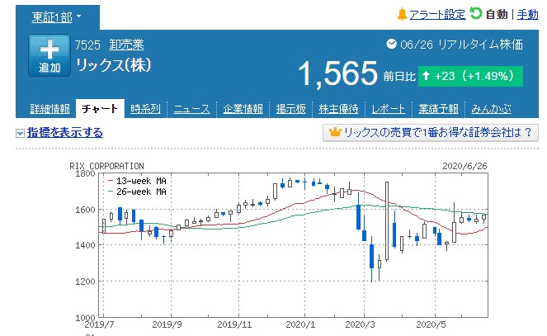Click the RIX CORPORATION chart title
This screenshot has height=336, width=547.
tap(106, 166)
